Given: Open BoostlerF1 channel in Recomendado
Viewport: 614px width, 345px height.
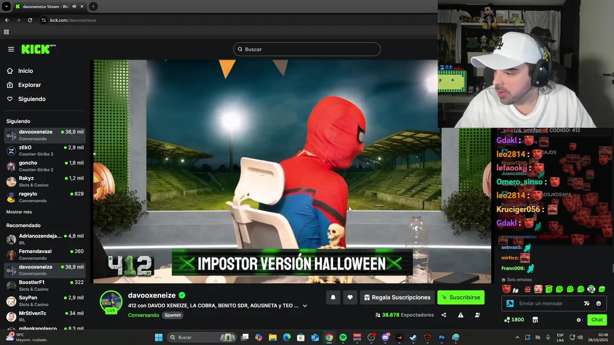Looking at the screenshot, I should (45, 286).
